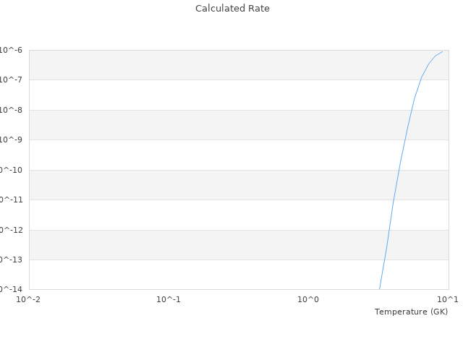
Task: Click the 10^-13 y-axis tick label
Action: tap(12, 260)
